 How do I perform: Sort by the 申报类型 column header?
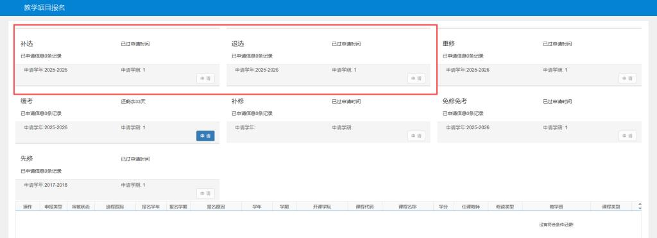click(x=53, y=206)
